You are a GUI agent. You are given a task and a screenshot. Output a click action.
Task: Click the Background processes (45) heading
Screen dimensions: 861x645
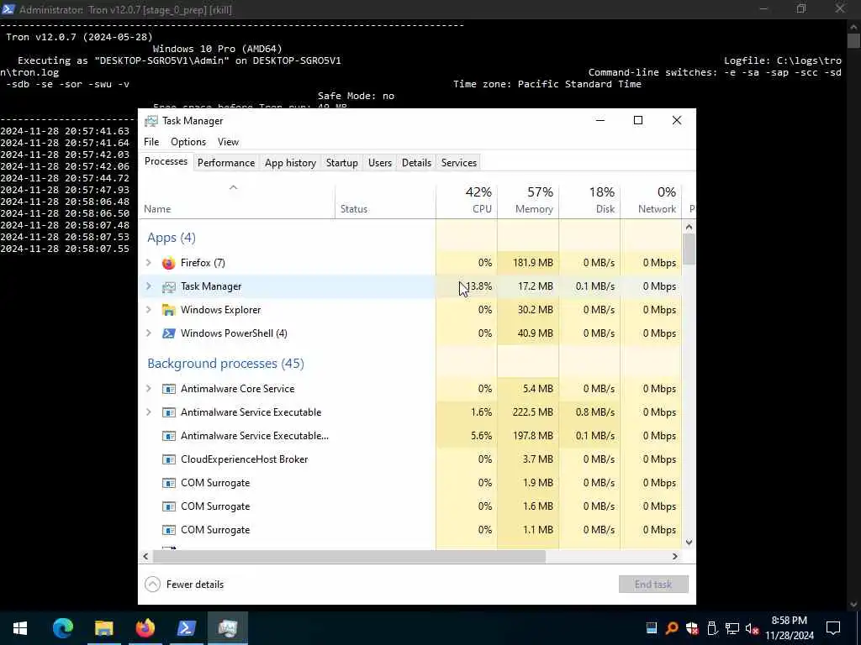tap(225, 364)
